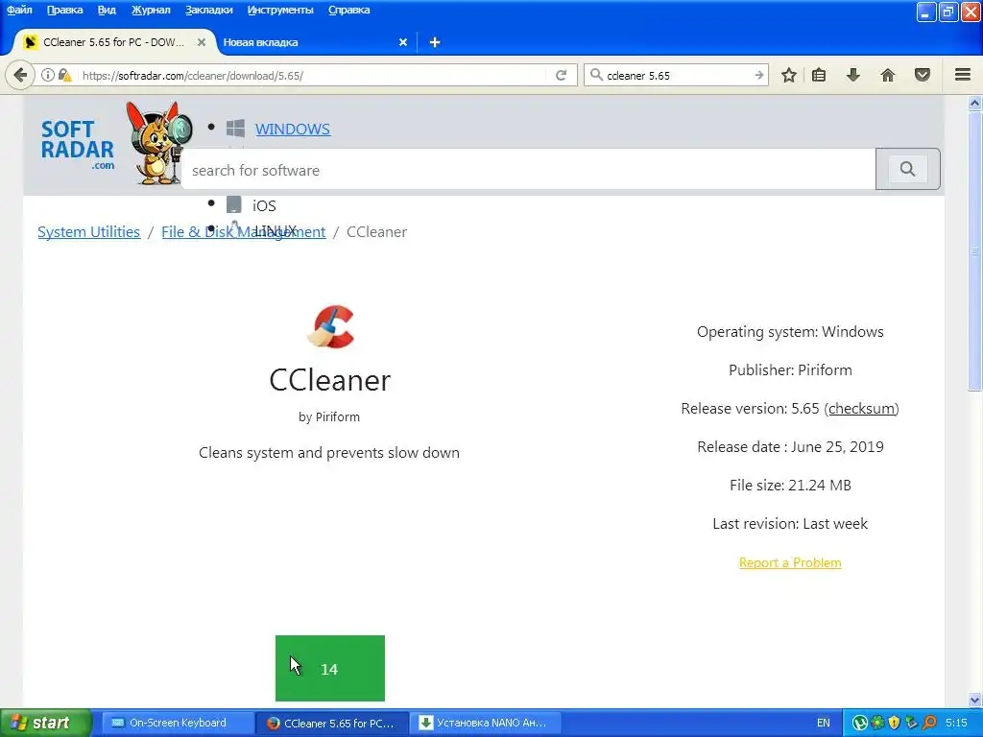Bookmark this page with the star icon
This screenshot has width=983, height=737.
point(789,75)
